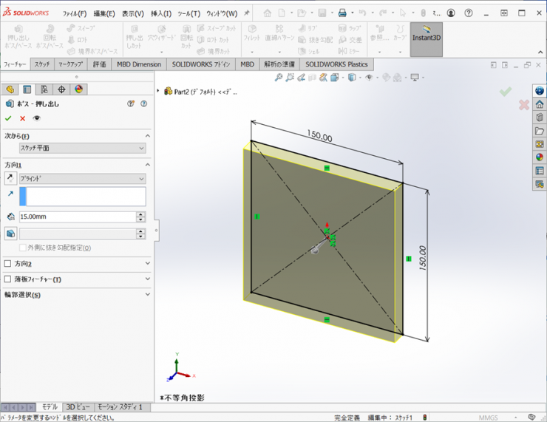
Task: Cancel the extrude with red X
Action: [x=22, y=118]
